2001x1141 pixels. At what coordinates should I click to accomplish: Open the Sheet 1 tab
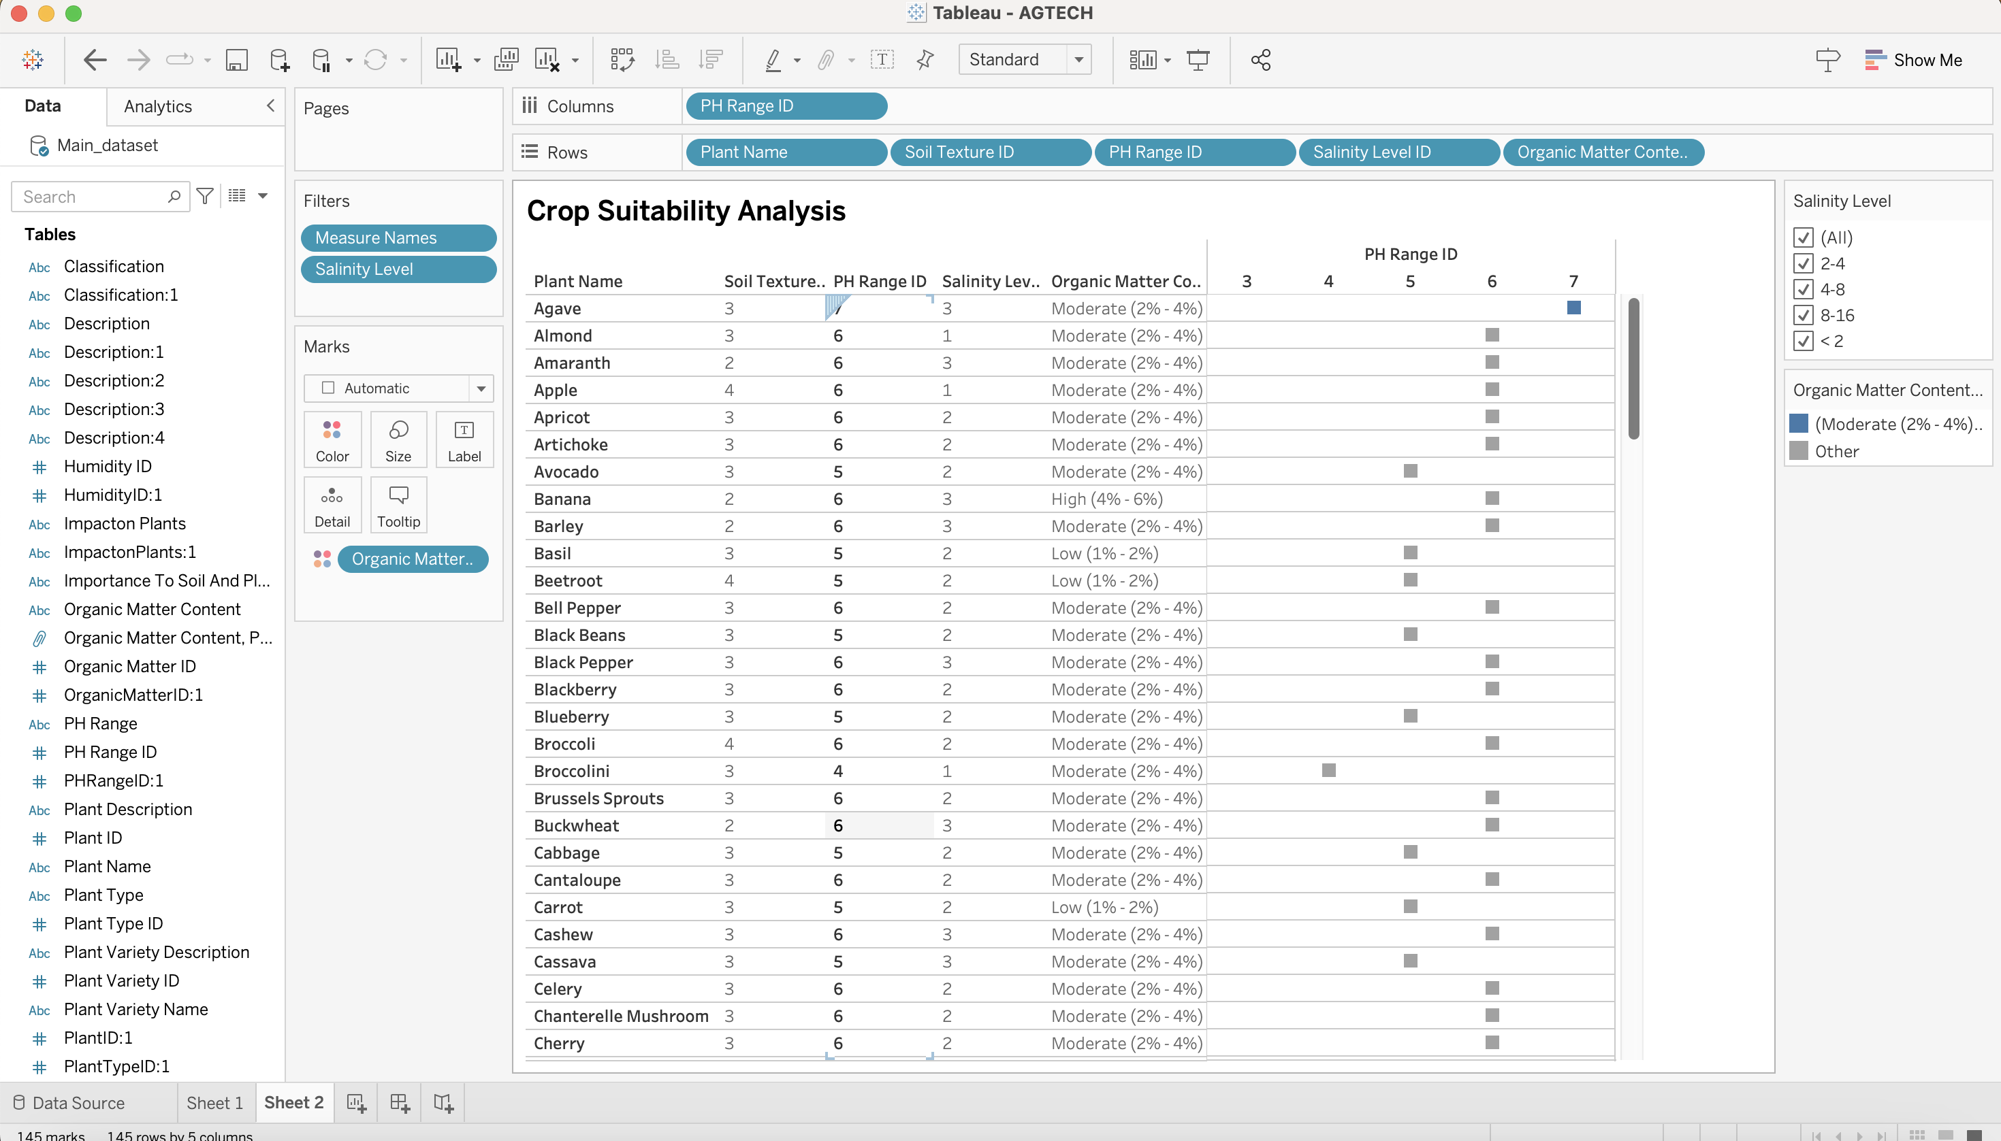tap(214, 1103)
